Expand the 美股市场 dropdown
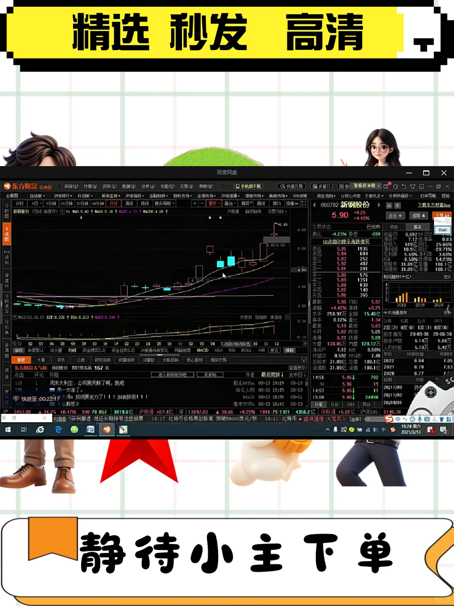This screenshot has height=606, width=454. pos(278,196)
